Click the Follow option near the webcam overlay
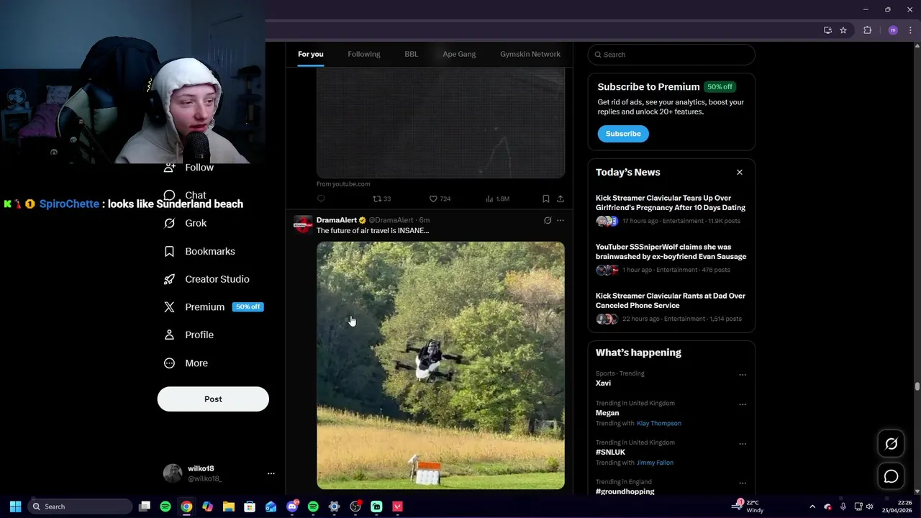The image size is (921, 518). click(x=189, y=168)
